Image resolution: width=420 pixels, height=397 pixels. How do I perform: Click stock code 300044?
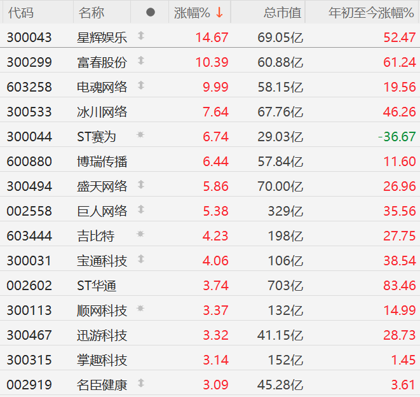29,137
